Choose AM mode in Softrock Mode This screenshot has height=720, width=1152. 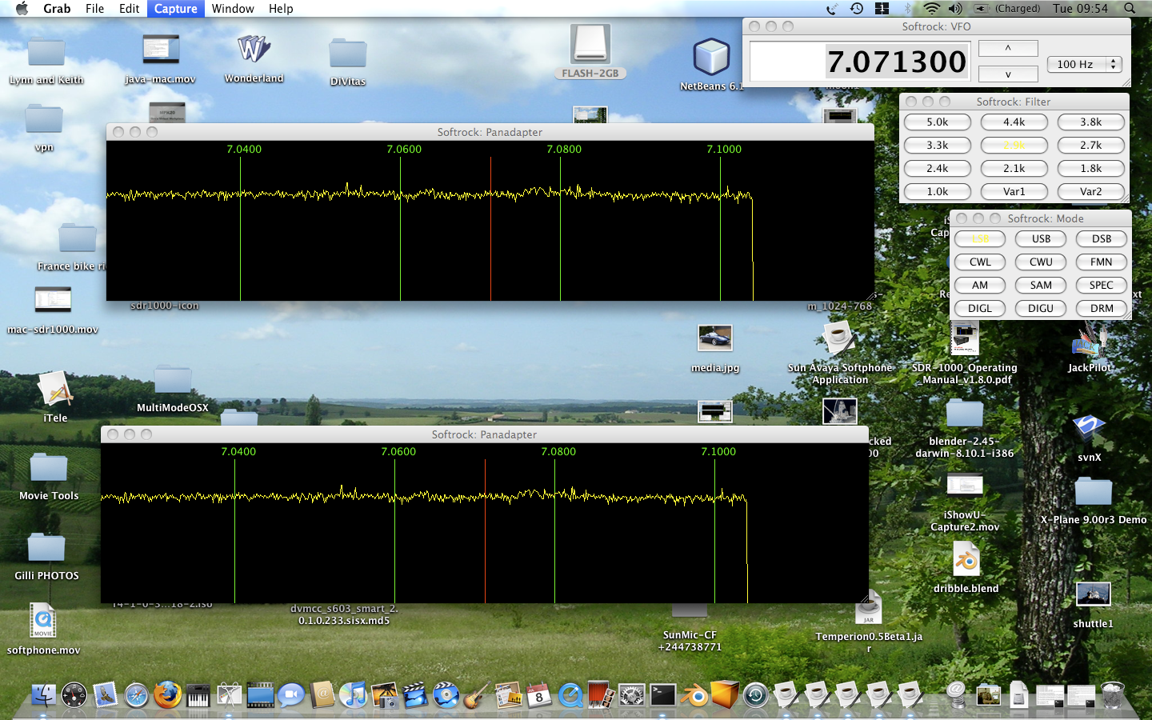coord(980,285)
